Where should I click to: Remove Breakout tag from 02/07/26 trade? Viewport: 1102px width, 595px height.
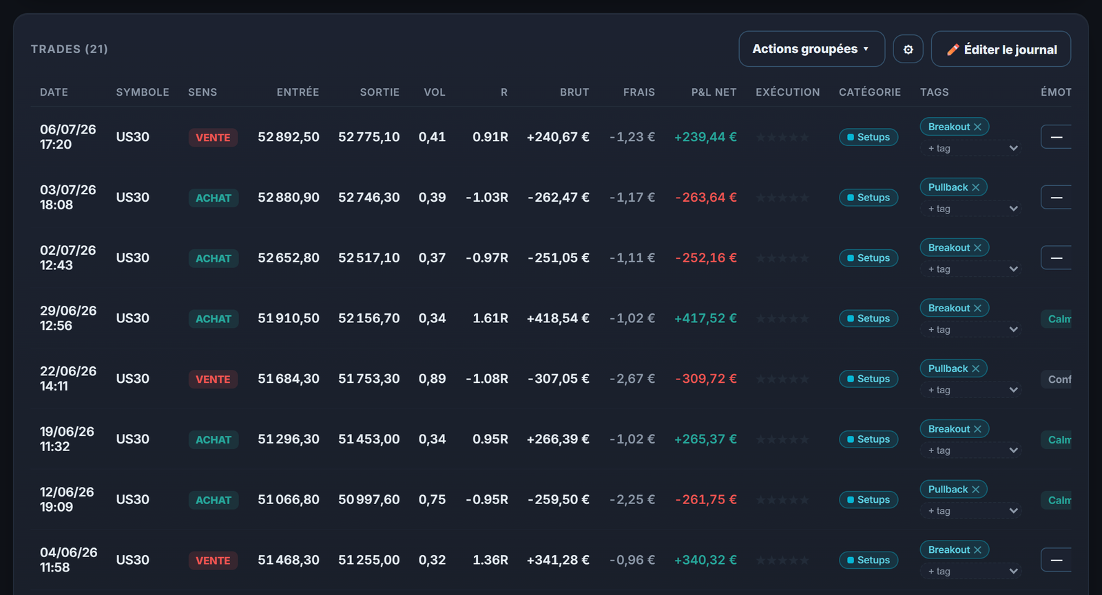coord(977,248)
